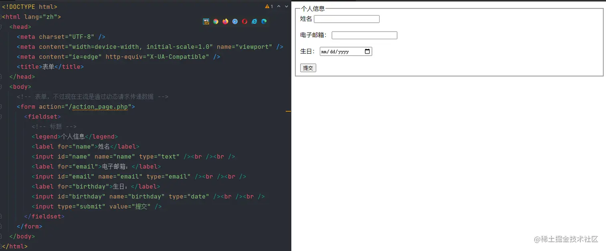Click the closing </form> tag in code

pyautogui.click(x=30, y=227)
